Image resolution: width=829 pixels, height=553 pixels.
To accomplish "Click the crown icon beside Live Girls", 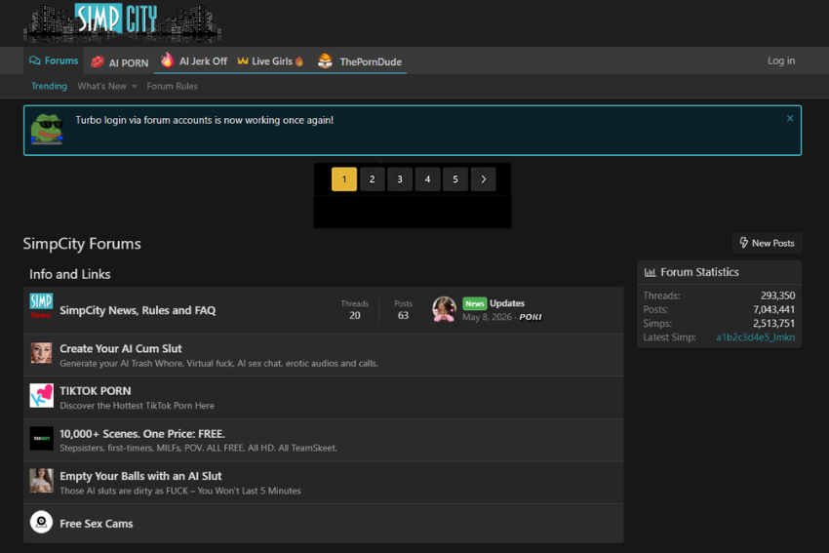I will click(243, 60).
